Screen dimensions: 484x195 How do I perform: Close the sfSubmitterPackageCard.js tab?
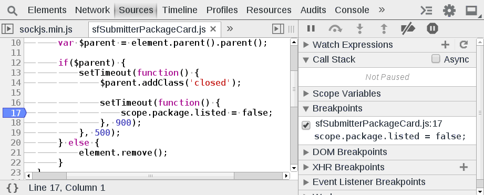point(213,29)
